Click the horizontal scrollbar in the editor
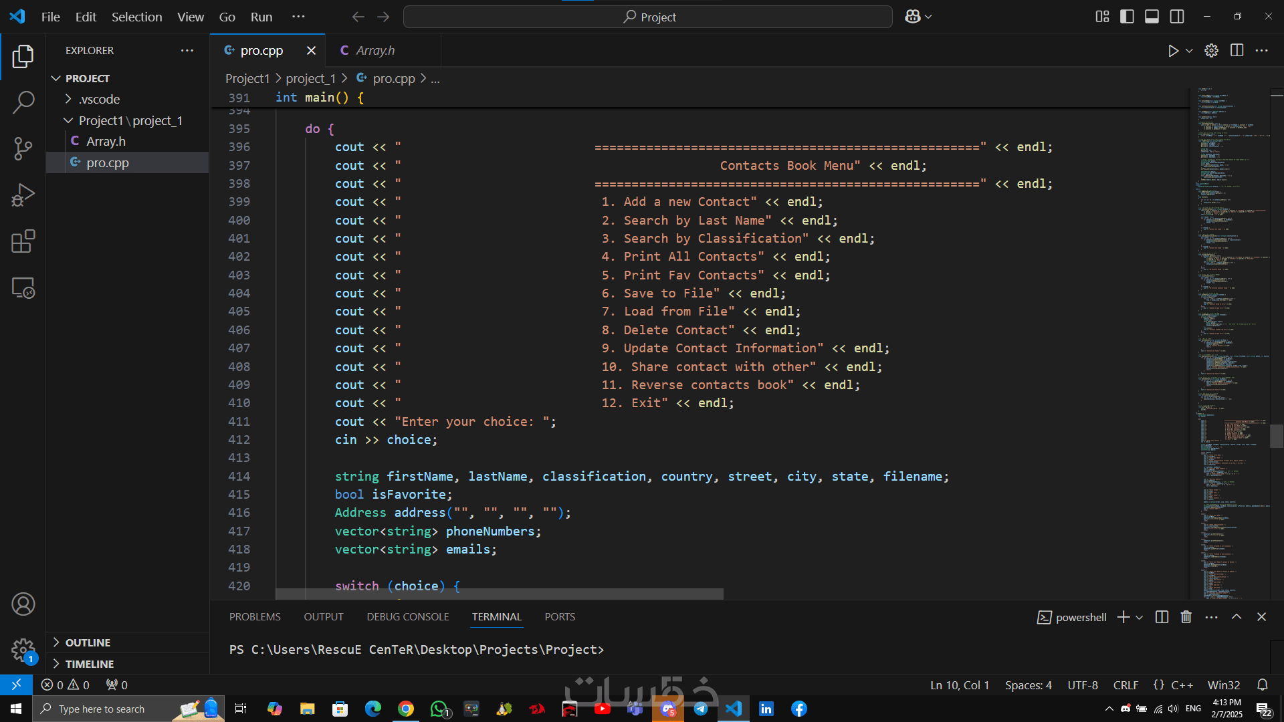 click(x=499, y=594)
